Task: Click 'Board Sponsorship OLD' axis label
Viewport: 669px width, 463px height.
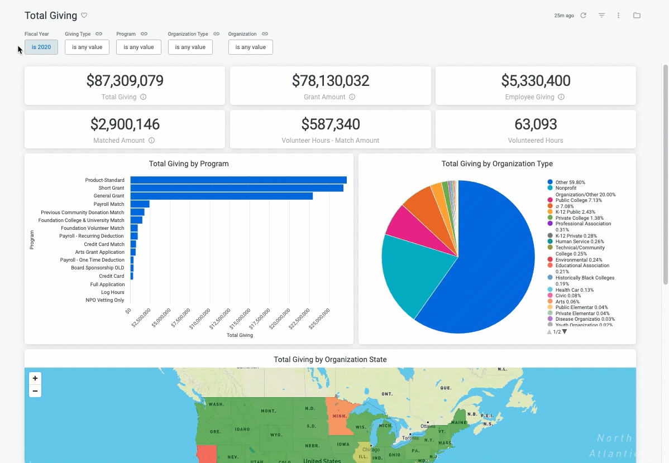Action: point(98,268)
